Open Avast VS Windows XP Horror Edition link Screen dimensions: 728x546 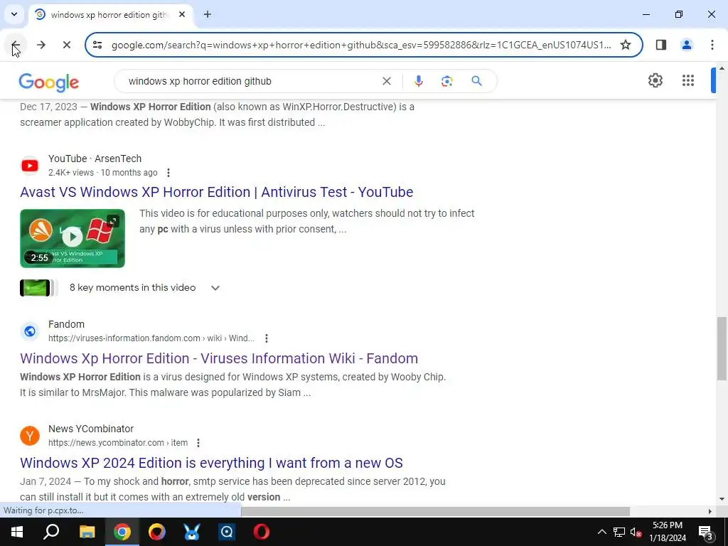point(216,192)
